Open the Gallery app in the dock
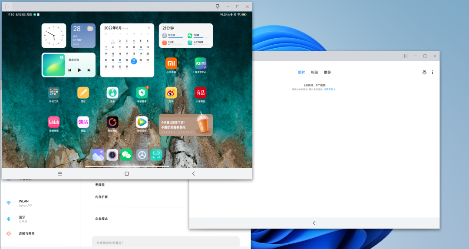Viewport: 469px width, 249px height. [98, 155]
